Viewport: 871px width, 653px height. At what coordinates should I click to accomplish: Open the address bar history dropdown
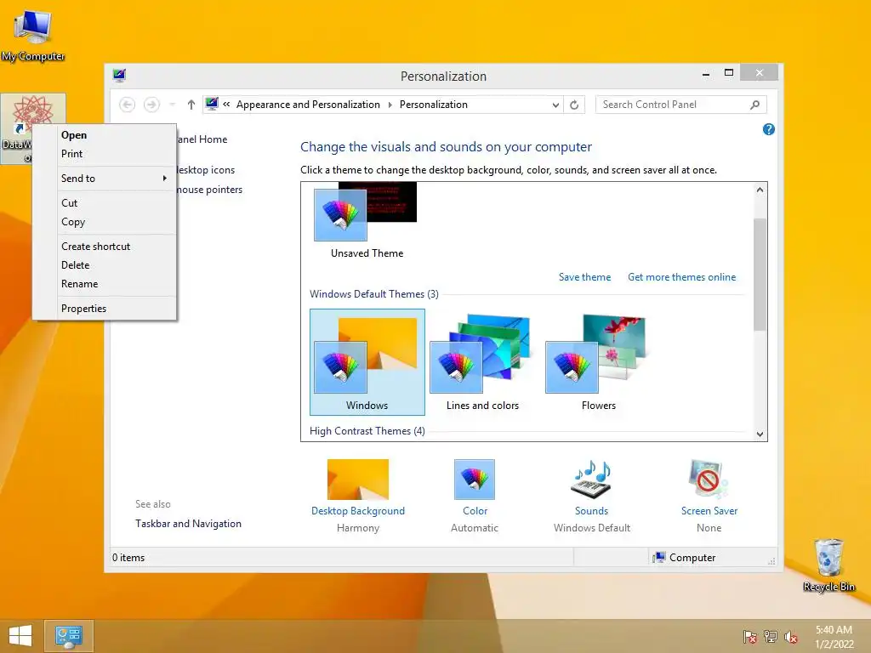tap(555, 105)
